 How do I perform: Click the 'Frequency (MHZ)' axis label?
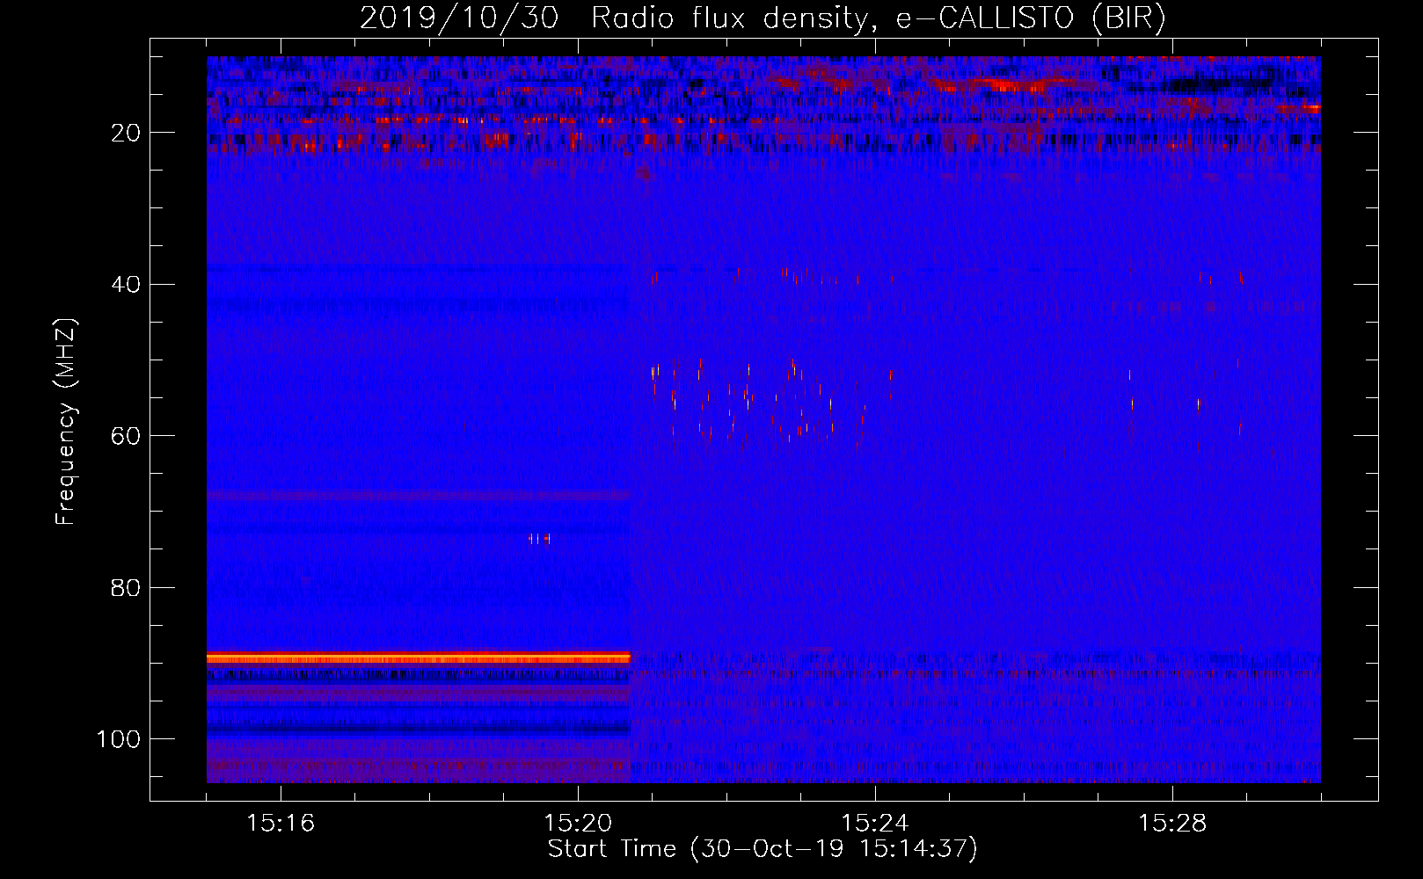(x=67, y=422)
